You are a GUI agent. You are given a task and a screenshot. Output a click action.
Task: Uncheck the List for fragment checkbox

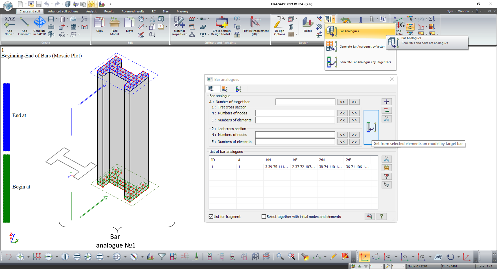[x=211, y=217]
